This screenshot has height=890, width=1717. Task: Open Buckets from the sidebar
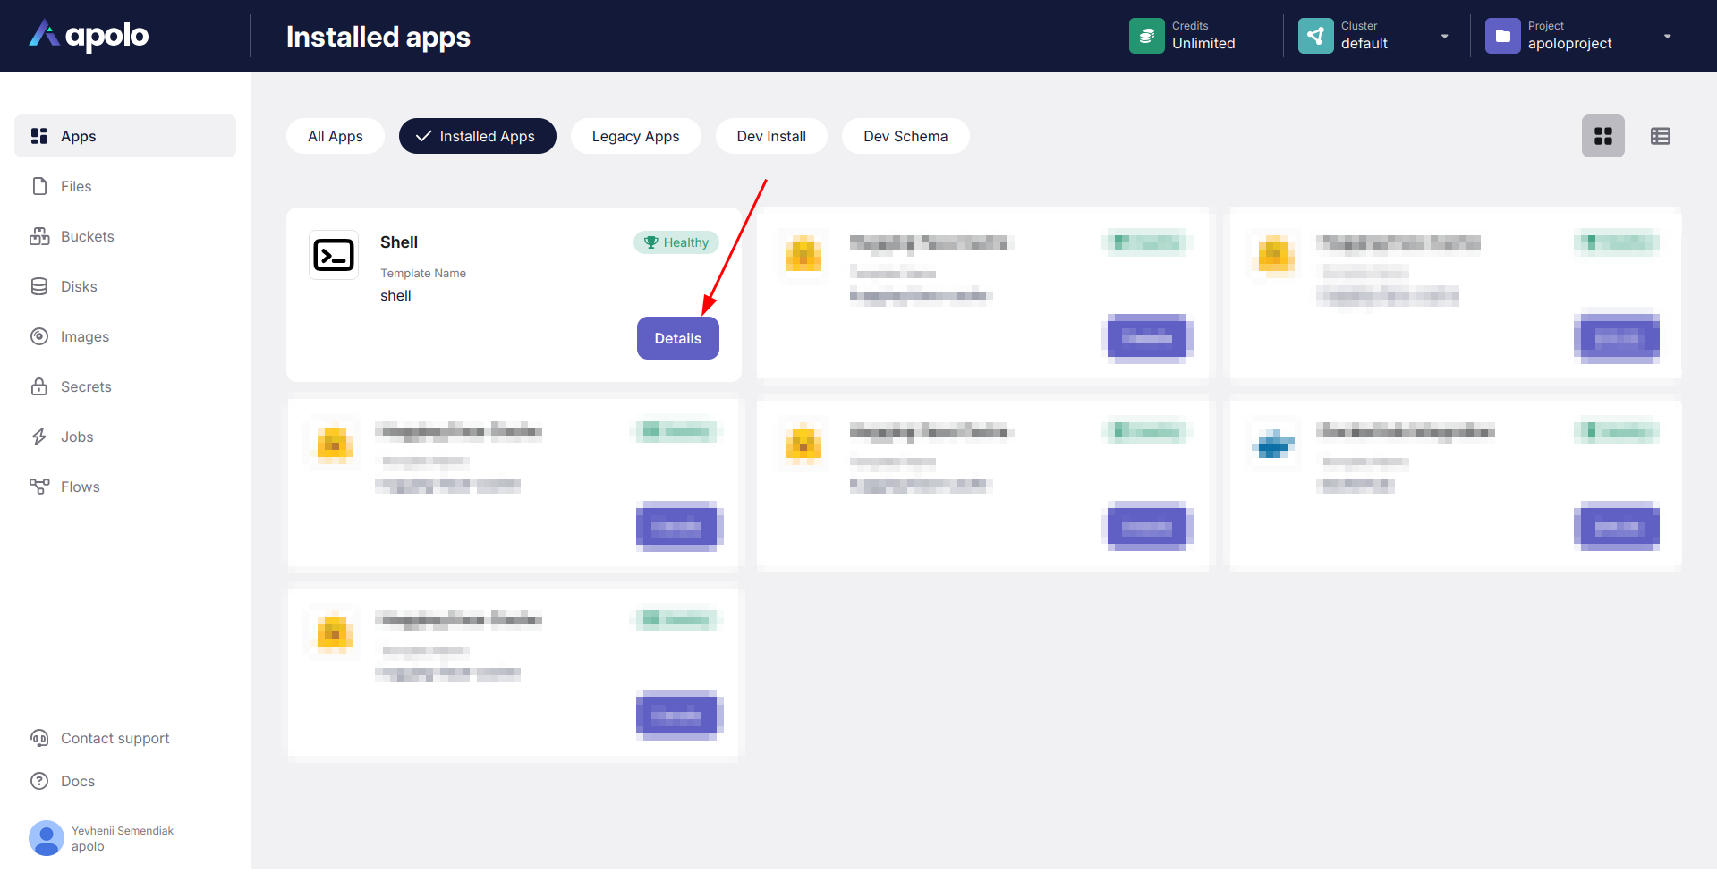pyautogui.click(x=87, y=236)
